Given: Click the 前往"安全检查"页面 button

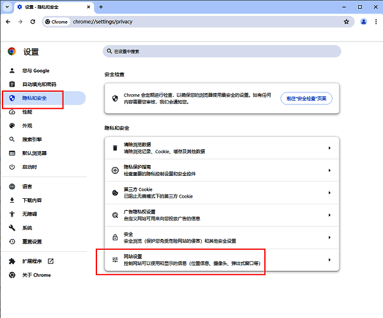Looking at the screenshot, I should (x=306, y=98).
